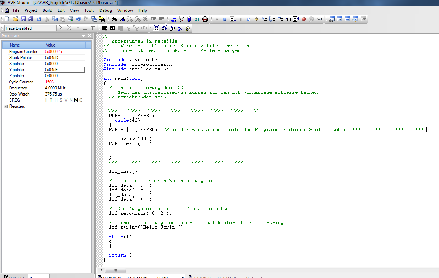This screenshot has height=278, width=439.
Task: Click the gear icon after blue X
Action: tap(188, 28)
